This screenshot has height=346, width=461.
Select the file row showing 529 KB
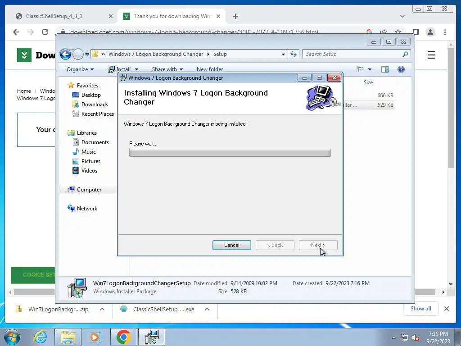370,105
